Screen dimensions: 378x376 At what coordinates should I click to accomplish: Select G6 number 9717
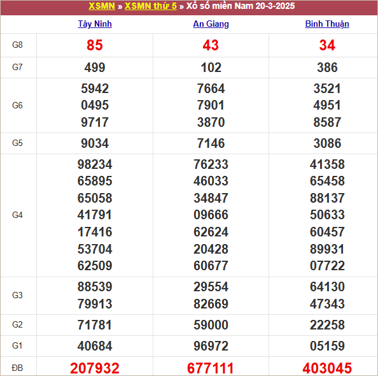[x=95, y=122]
